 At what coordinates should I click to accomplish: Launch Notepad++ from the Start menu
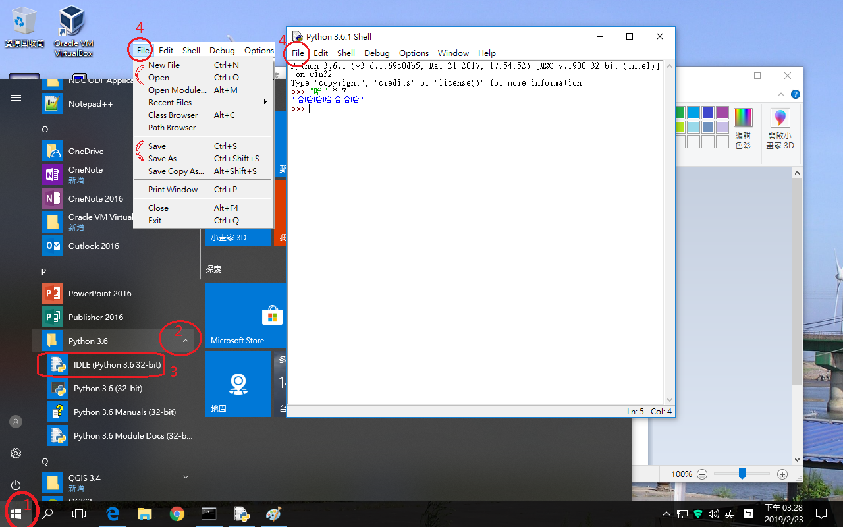click(90, 104)
